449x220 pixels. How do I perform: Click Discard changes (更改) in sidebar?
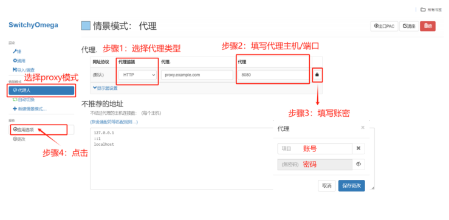pyautogui.click(x=19, y=139)
